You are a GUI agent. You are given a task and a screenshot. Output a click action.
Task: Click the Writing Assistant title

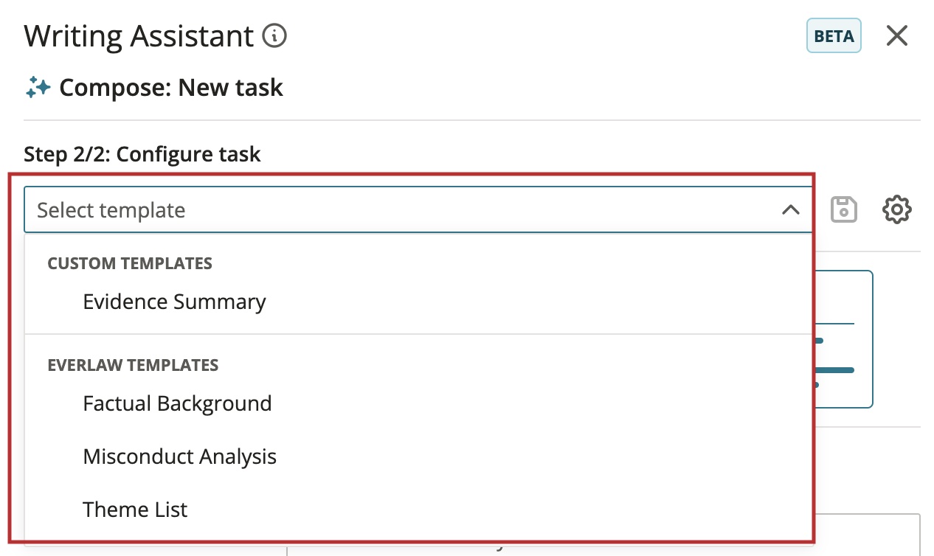click(x=139, y=35)
